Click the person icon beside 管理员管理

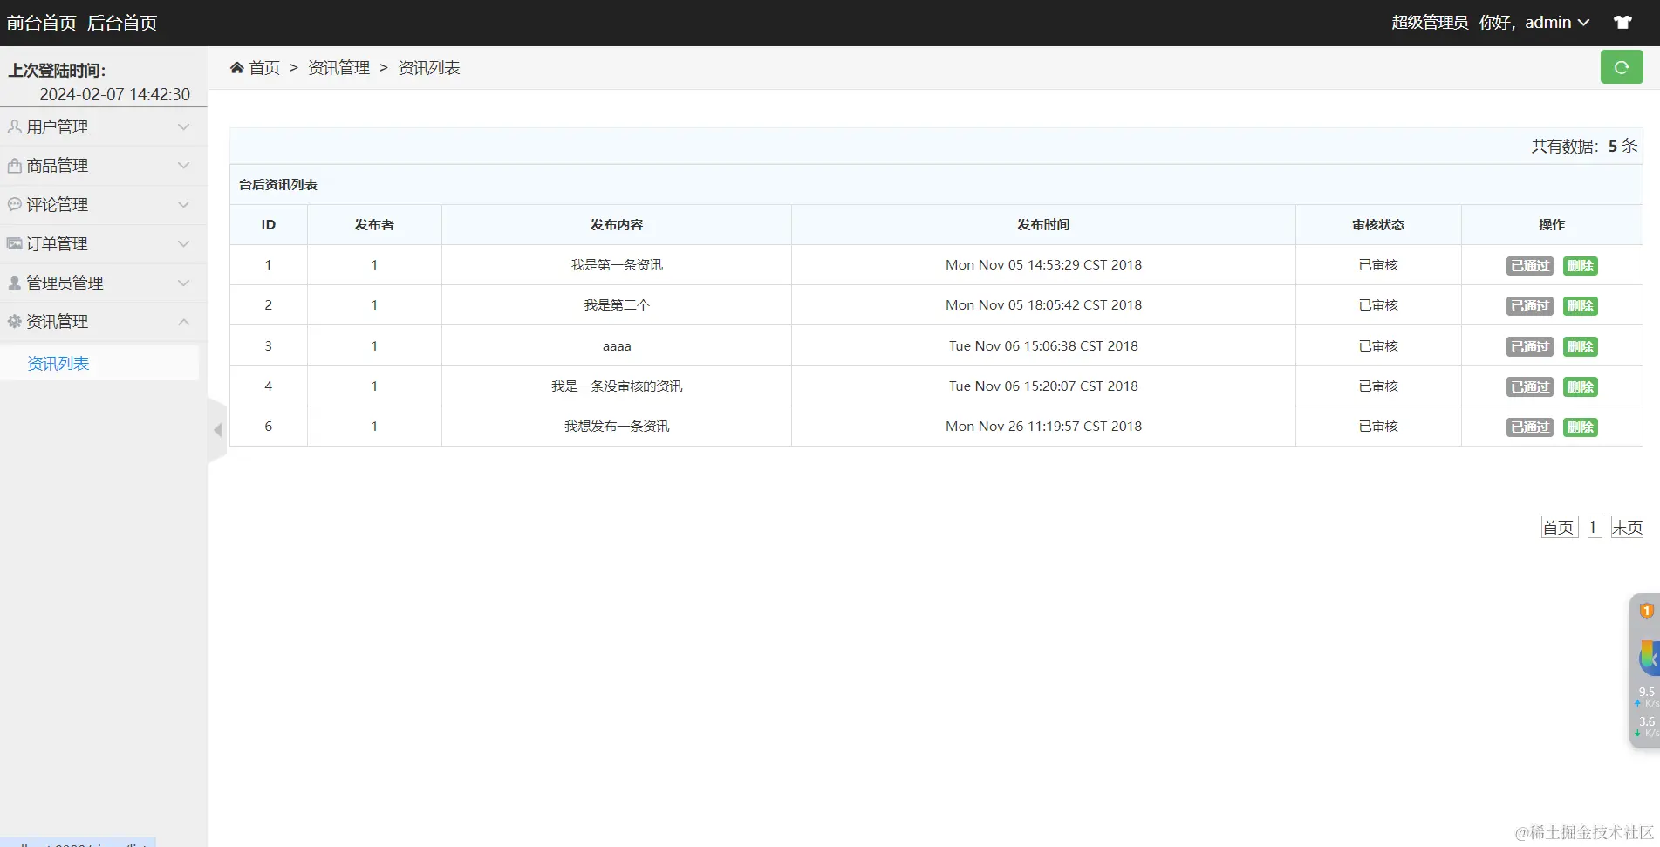tap(15, 283)
